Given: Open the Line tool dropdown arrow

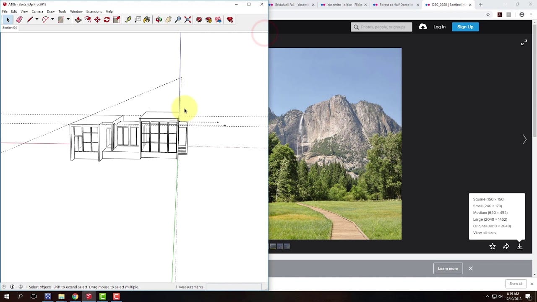Looking at the screenshot, I should pyautogui.click(x=37, y=19).
